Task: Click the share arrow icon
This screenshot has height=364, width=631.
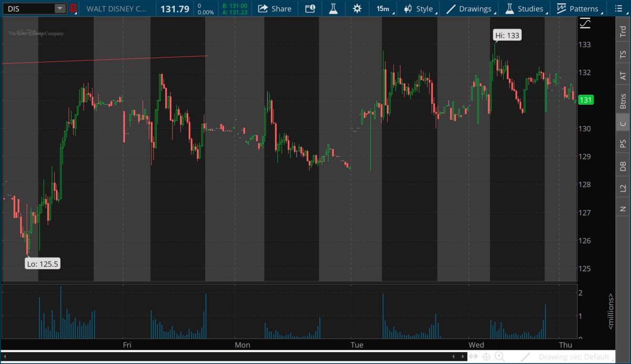Action: tap(262, 8)
